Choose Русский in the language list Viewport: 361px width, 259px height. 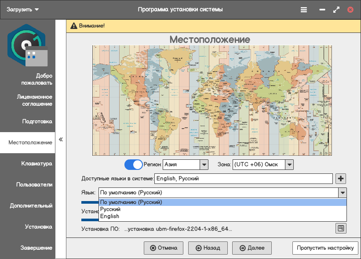(110, 209)
